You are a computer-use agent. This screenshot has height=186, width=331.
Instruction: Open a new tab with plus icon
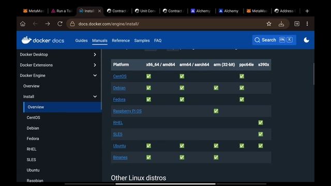(x=307, y=11)
